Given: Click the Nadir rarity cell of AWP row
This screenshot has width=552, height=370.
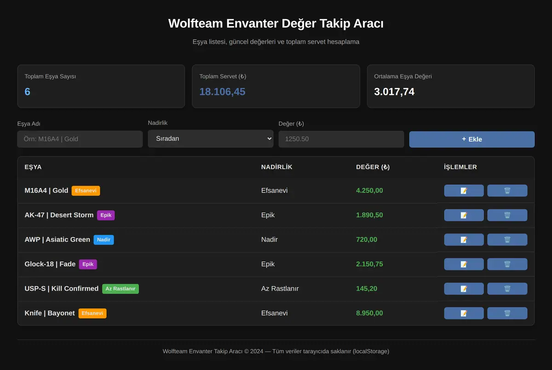Looking at the screenshot, I should click(x=270, y=240).
